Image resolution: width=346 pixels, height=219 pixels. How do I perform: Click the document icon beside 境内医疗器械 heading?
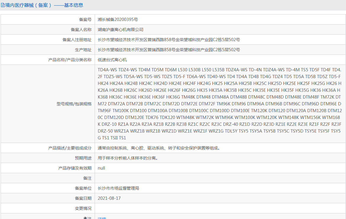coord(3,5)
